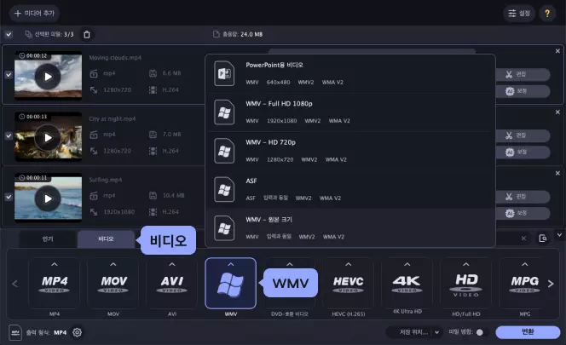Remove Moving clouds.mp4 with its X button
The image size is (566, 345).
(x=557, y=51)
